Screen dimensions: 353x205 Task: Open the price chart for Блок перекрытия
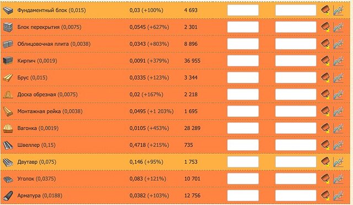[338, 27]
